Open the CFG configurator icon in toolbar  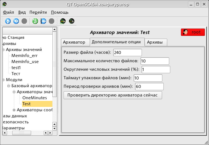pyautogui.click(x=63, y=21)
